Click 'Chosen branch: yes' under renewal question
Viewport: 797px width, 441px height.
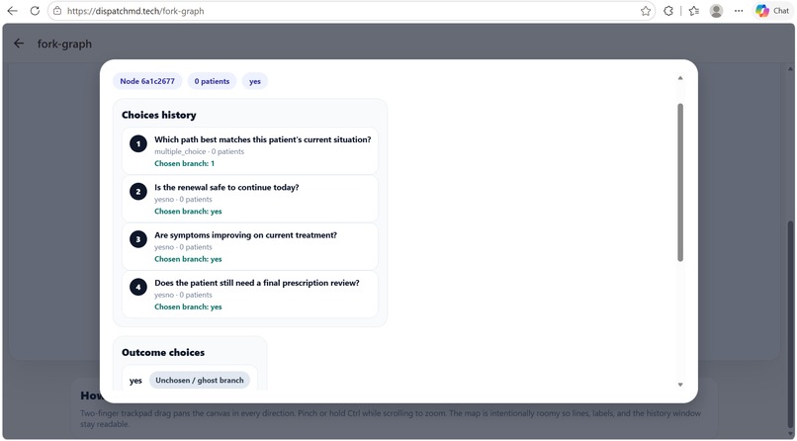(x=188, y=212)
